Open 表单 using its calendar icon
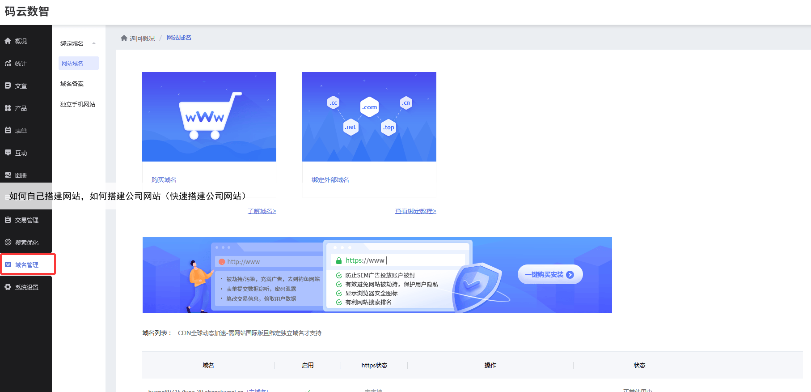811x392 pixels. point(8,130)
